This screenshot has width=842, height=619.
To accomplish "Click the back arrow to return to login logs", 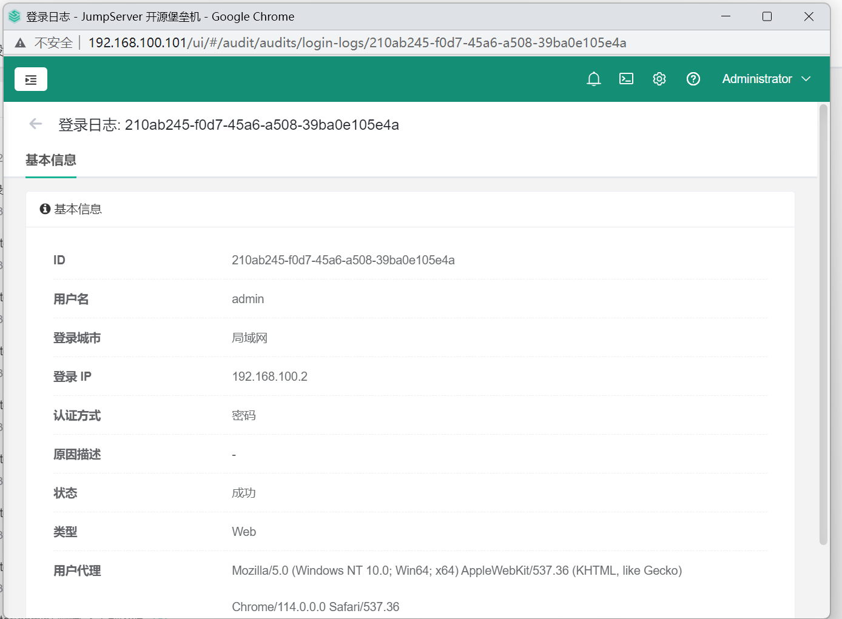I will click(35, 124).
